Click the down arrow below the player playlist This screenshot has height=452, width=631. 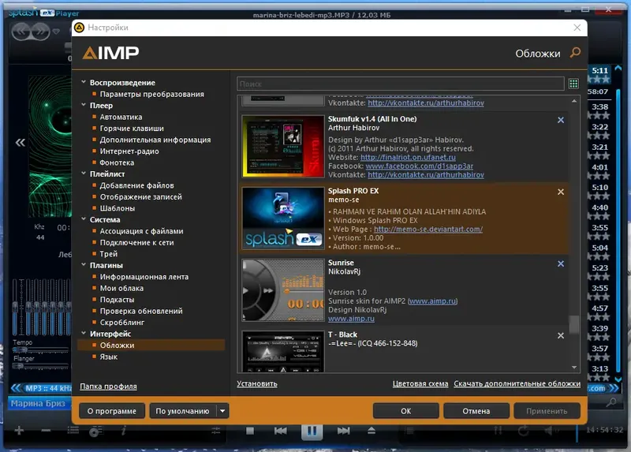618,379
